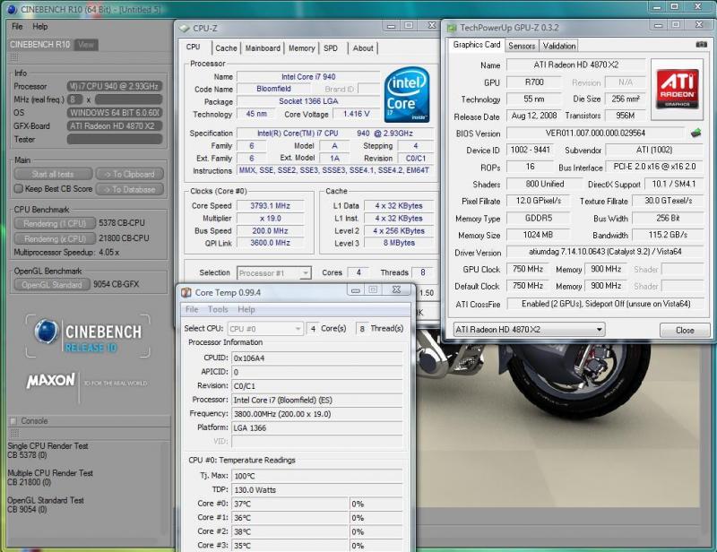Select the CINEBENCH R10 tab

tap(39, 45)
